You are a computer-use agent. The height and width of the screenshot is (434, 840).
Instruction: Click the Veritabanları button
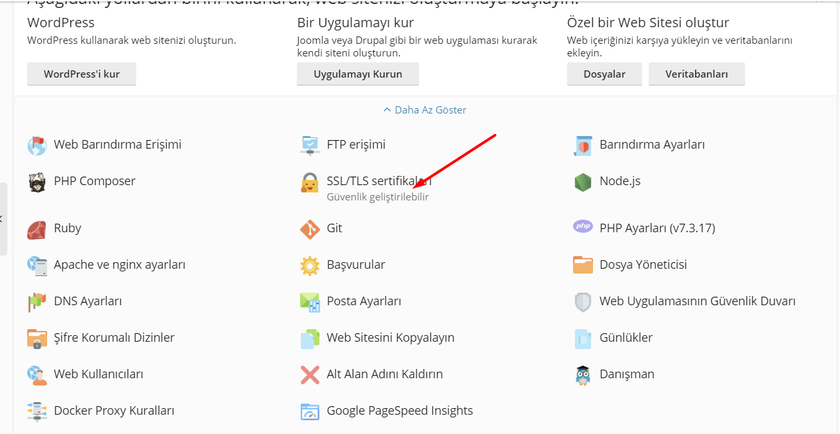coord(697,74)
